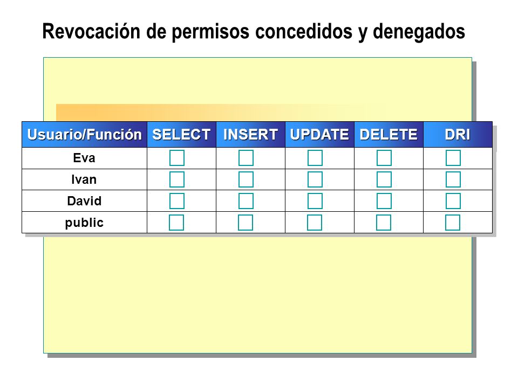Check public's SELECT permission box
The image size is (518, 388).
coord(176,223)
